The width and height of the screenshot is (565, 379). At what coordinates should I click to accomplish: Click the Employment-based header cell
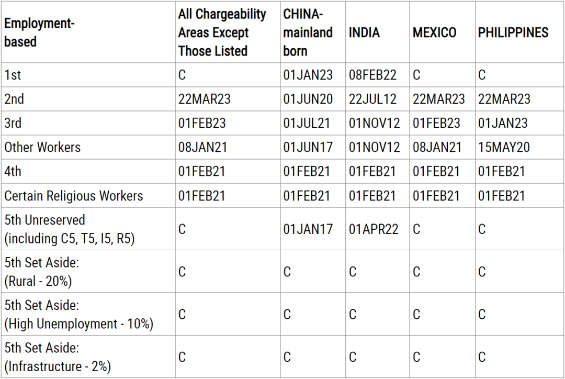(x=39, y=32)
